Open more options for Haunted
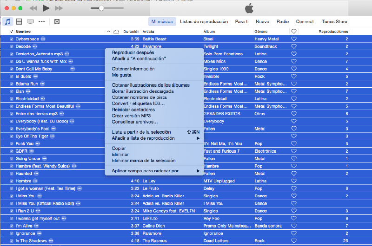This screenshot has width=372, height=246. (36, 173)
